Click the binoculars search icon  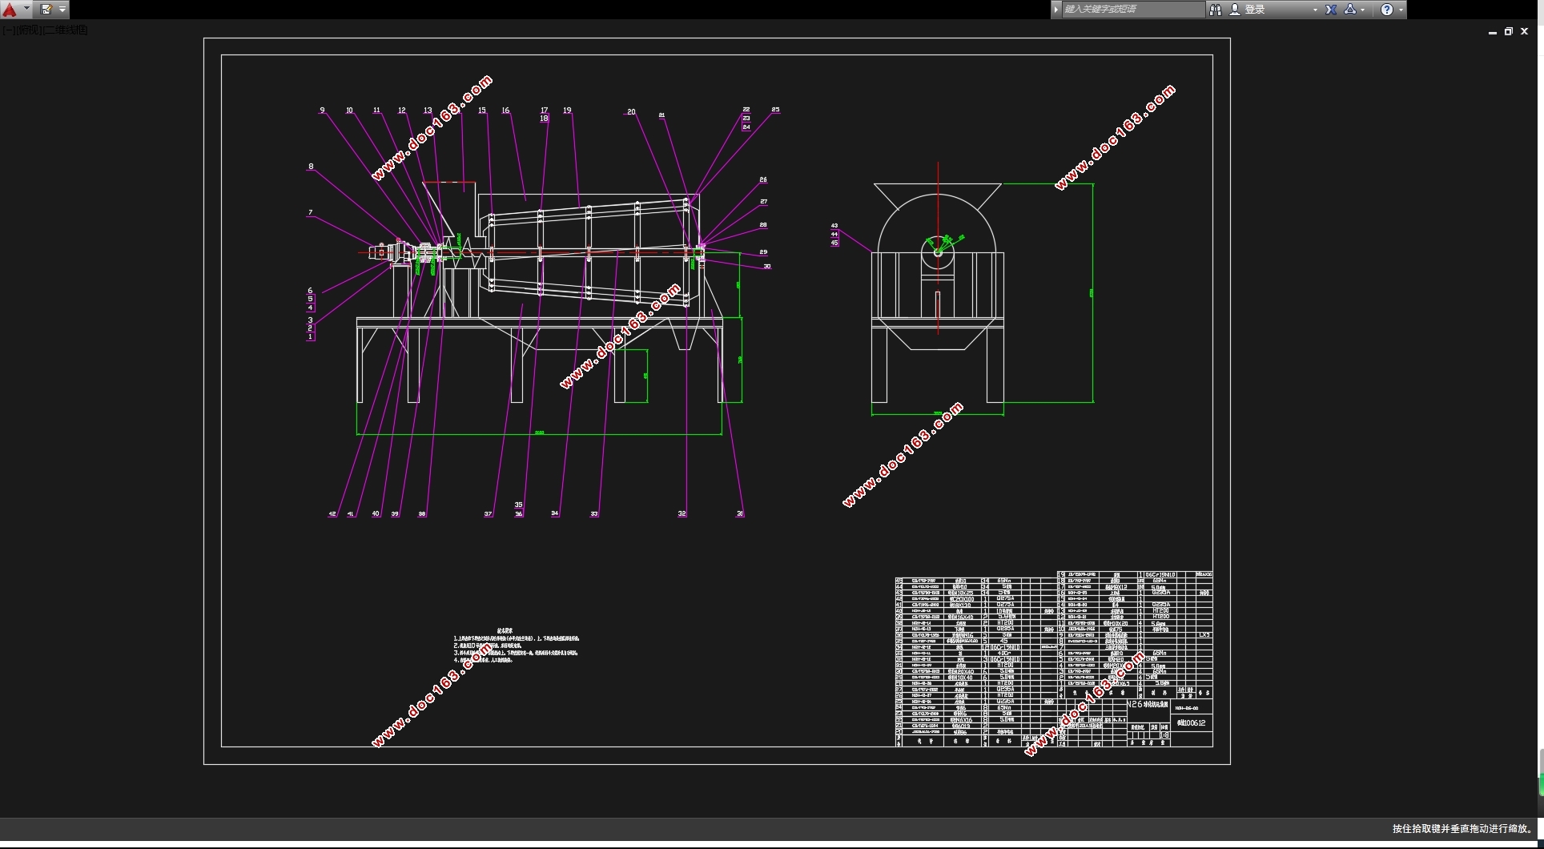click(x=1216, y=10)
